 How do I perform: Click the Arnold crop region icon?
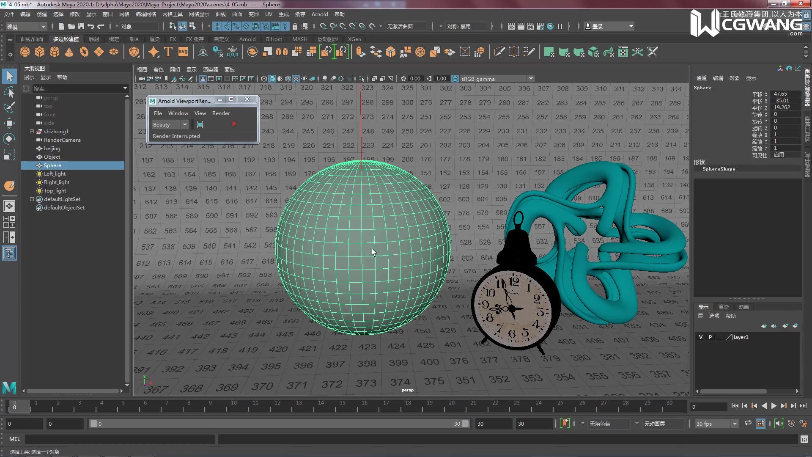[x=200, y=124]
